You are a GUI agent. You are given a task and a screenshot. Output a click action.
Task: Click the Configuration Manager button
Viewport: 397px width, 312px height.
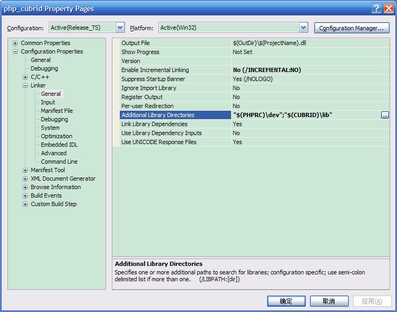[351, 28]
